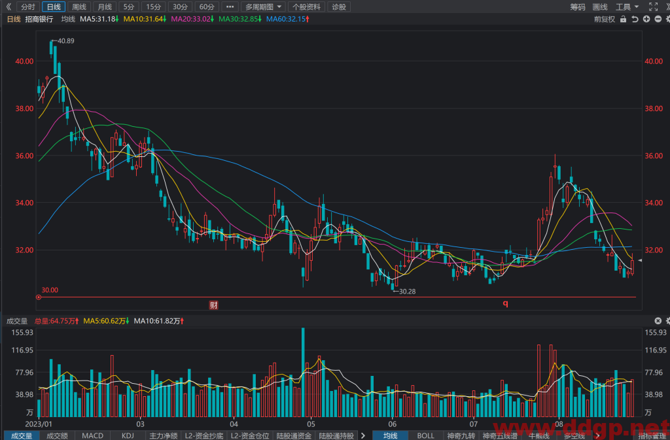The image size is (670, 440).
Task: Open volume panel settings gear
Action: coord(668,321)
